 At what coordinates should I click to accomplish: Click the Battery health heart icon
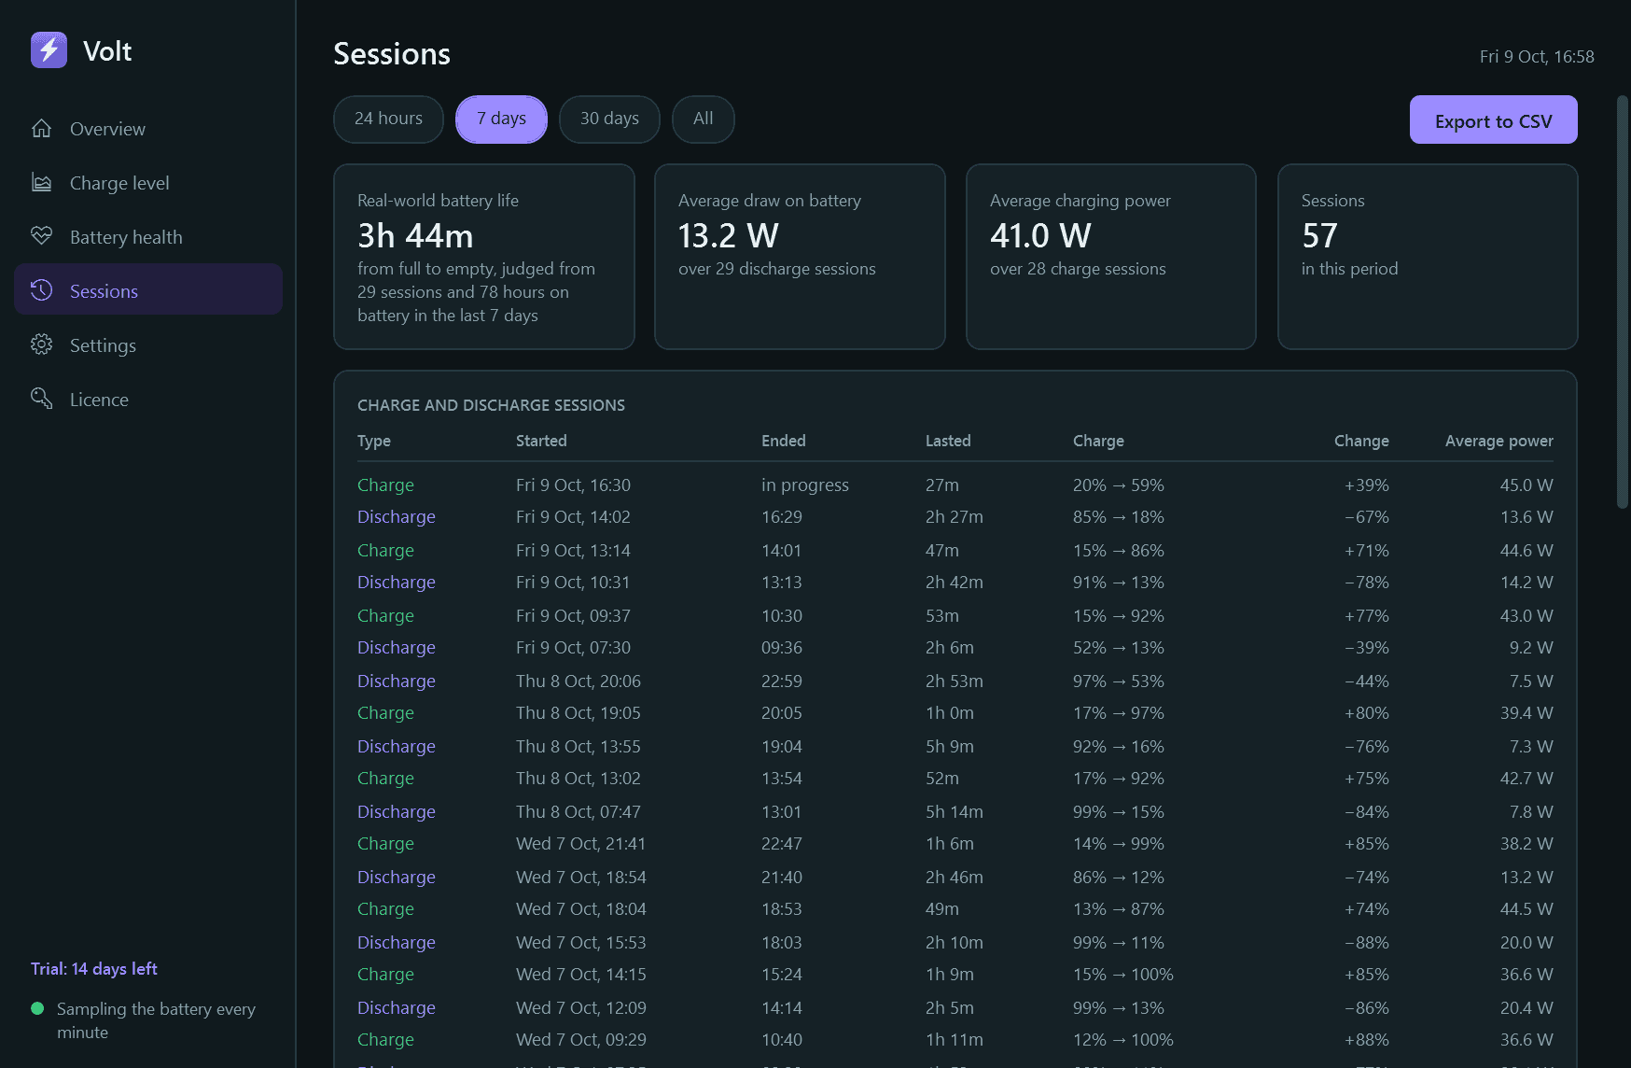click(41, 237)
